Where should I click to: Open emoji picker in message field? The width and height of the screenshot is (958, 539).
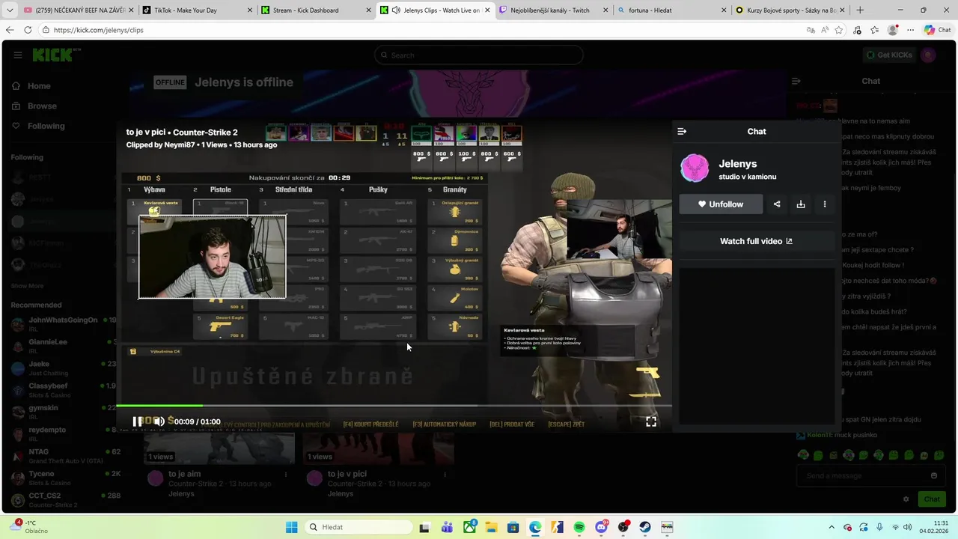pos(933,475)
